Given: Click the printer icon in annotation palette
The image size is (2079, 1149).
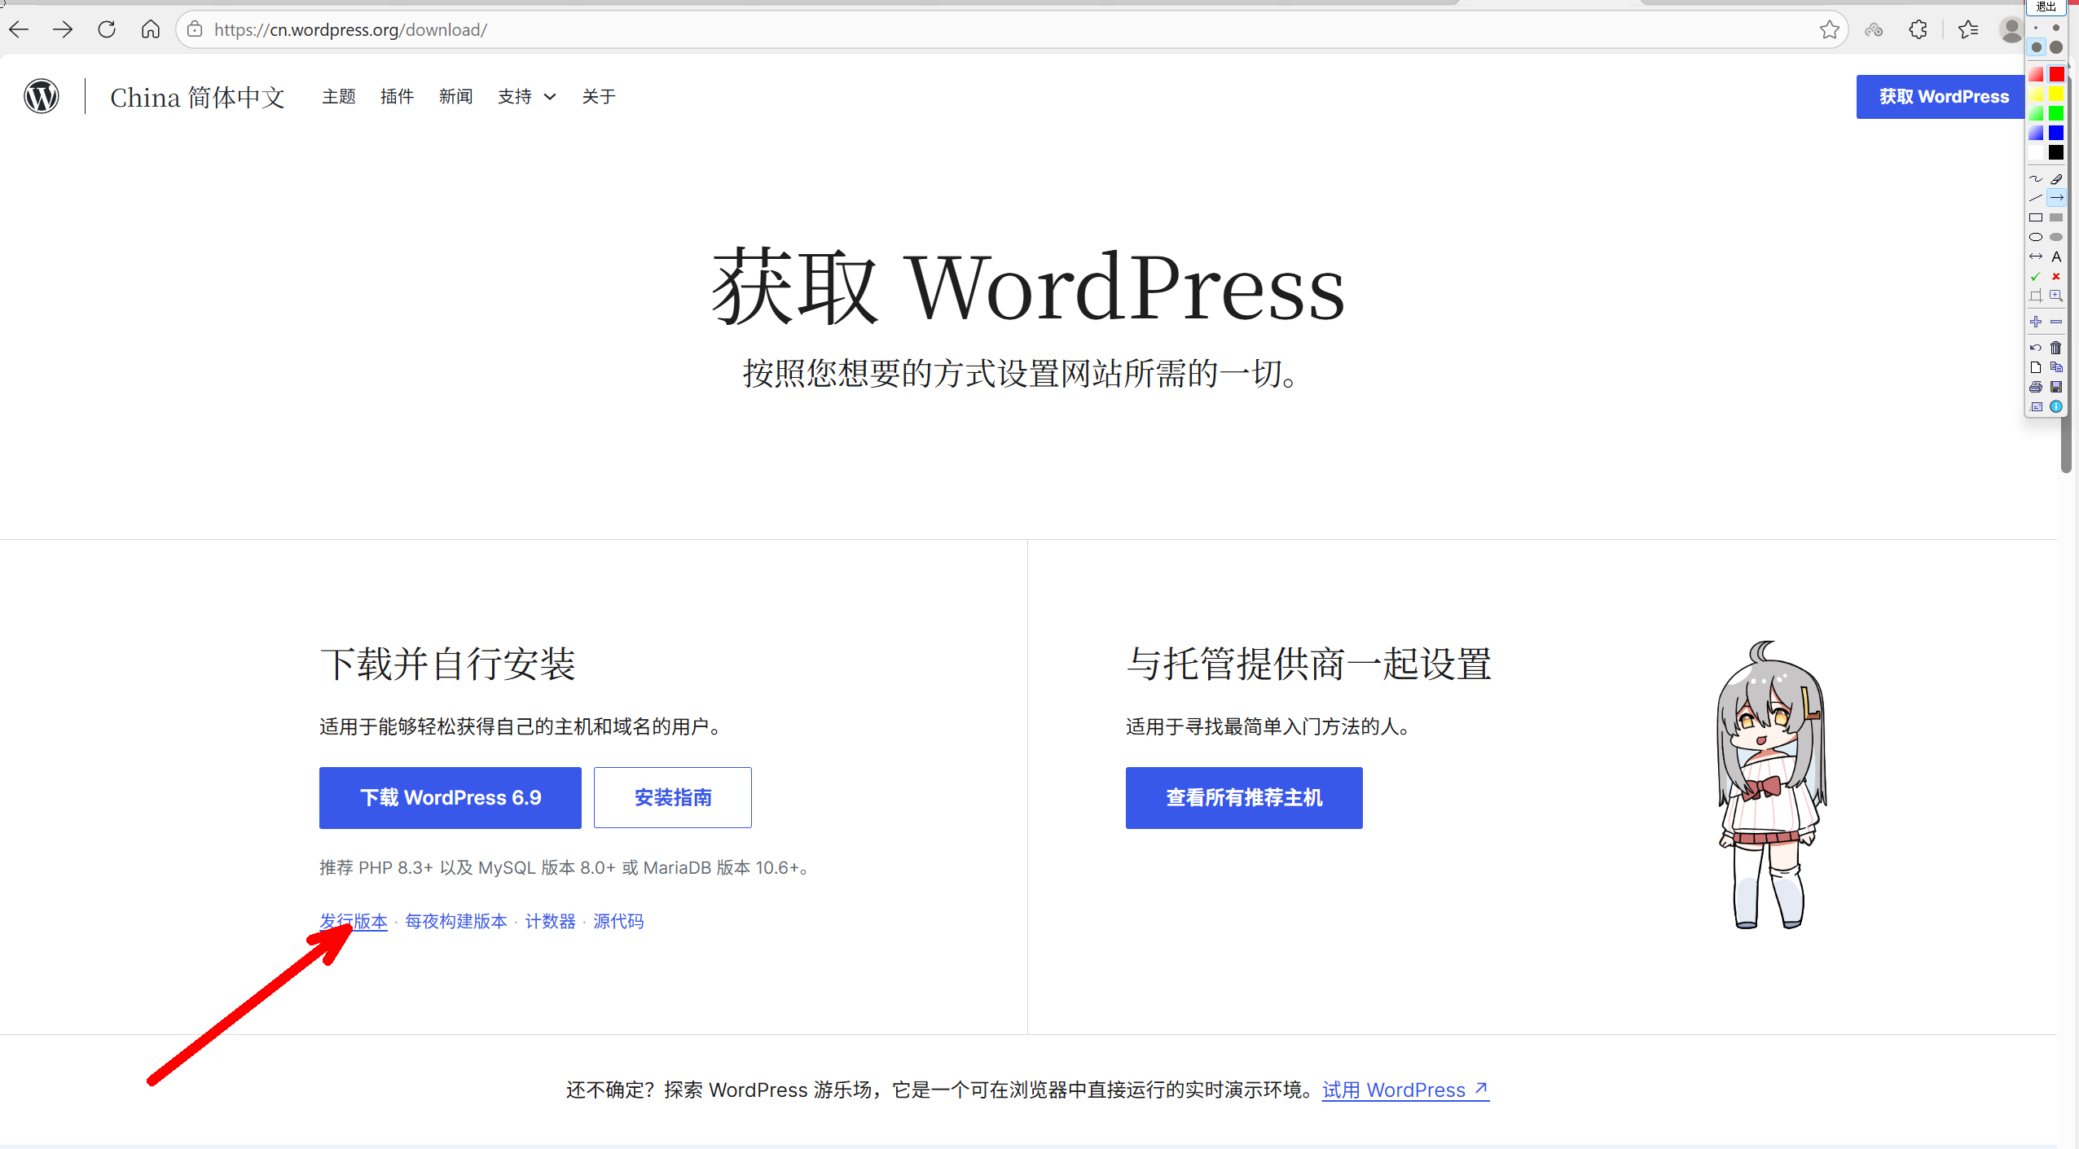Looking at the screenshot, I should coord(2036,387).
